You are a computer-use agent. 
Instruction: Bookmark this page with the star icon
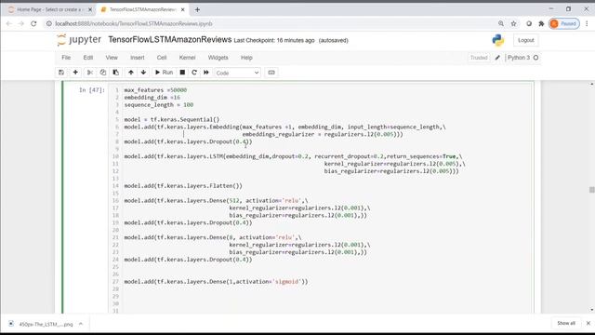click(513, 23)
